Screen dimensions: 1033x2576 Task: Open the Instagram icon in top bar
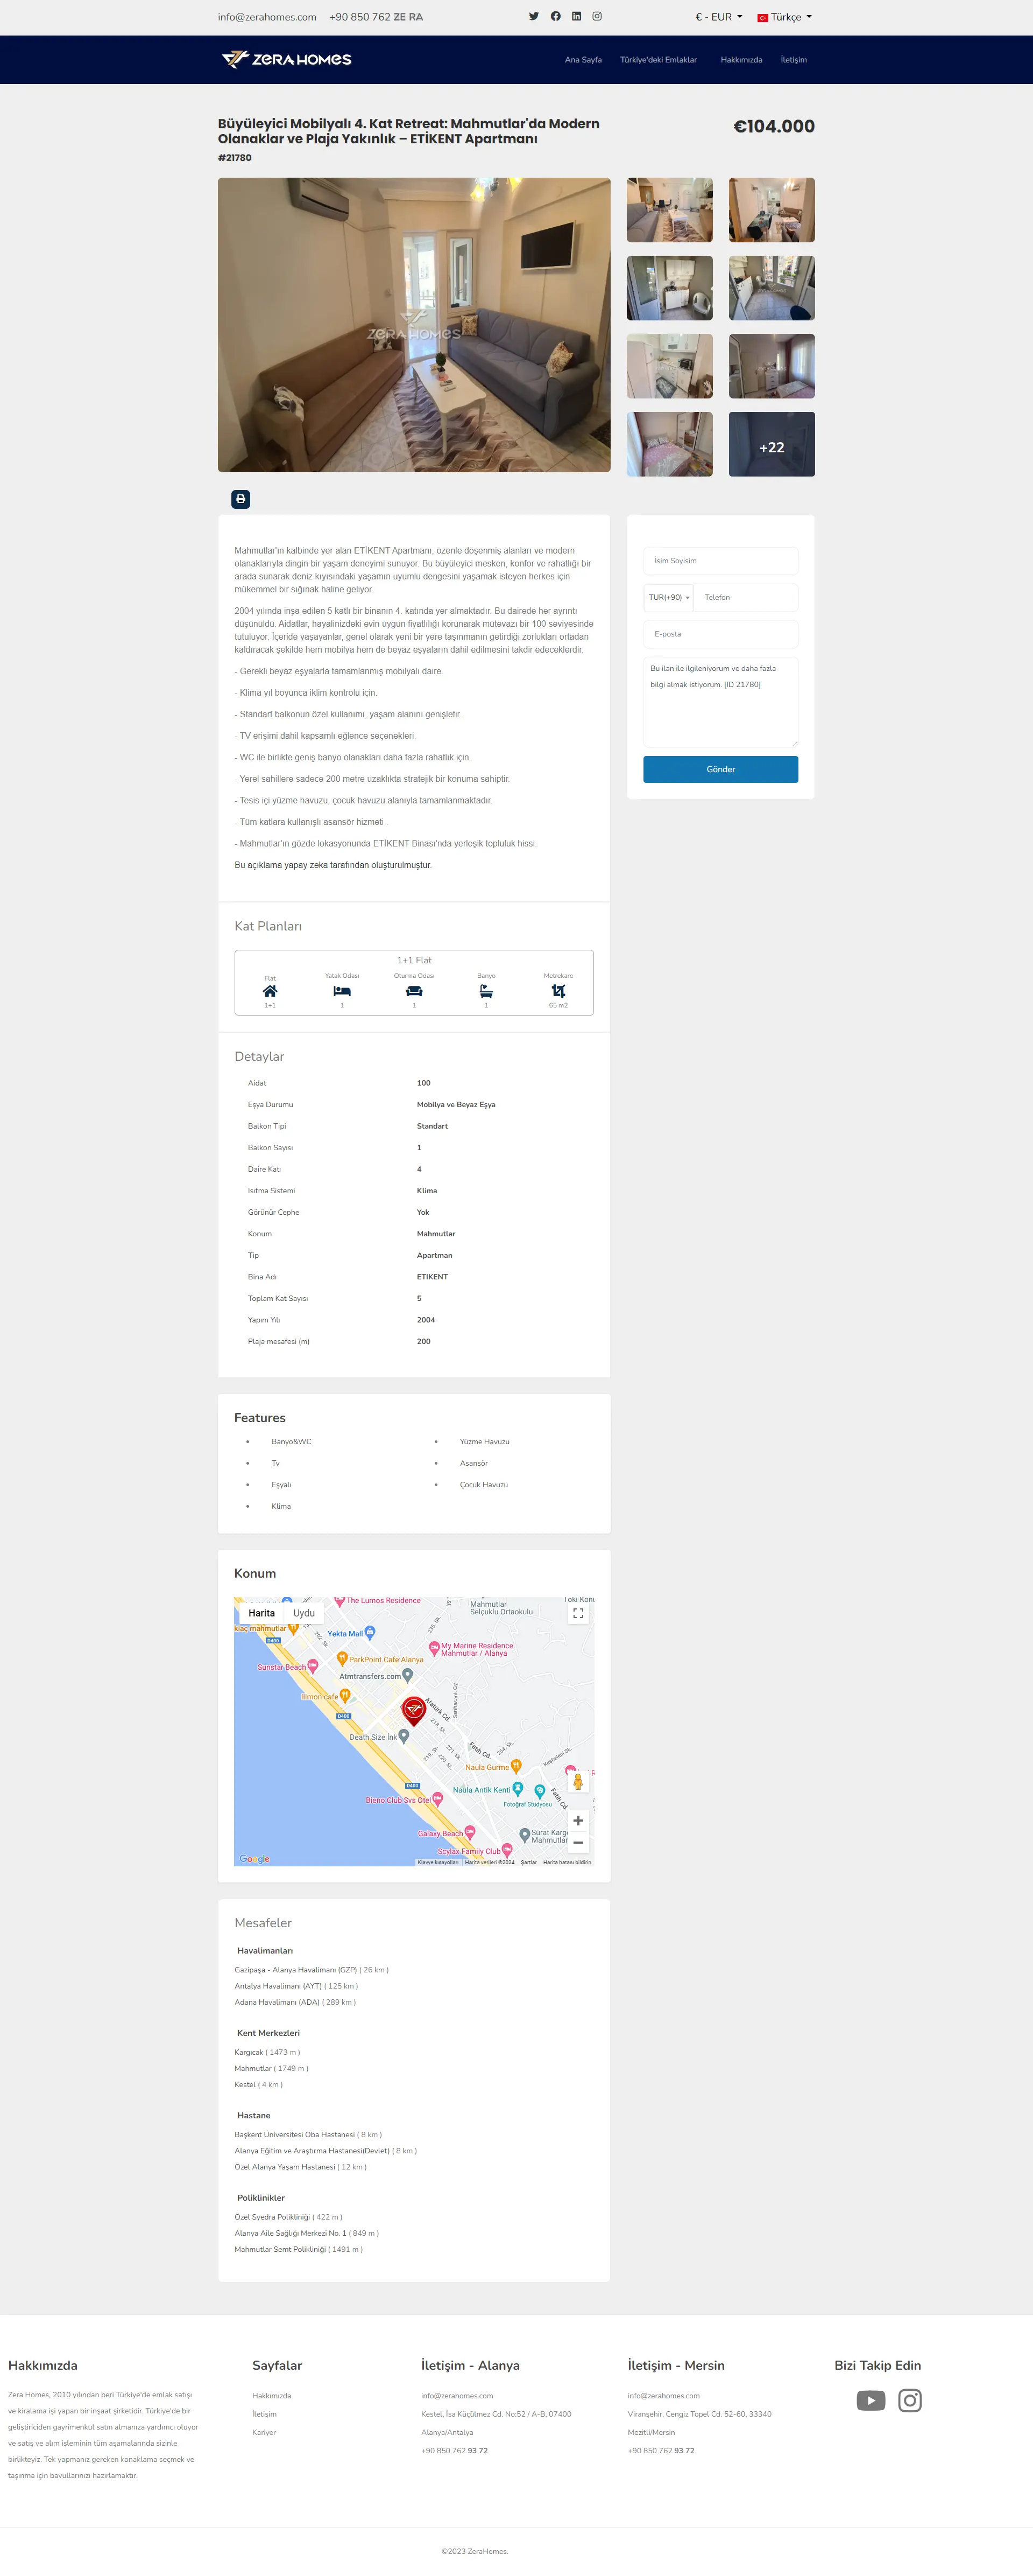point(597,16)
